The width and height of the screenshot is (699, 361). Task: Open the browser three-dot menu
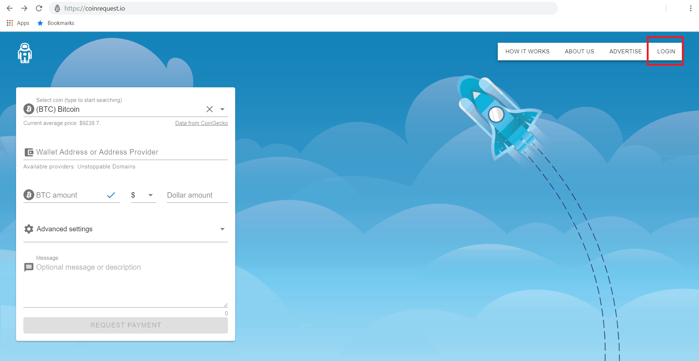pos(690,8)
